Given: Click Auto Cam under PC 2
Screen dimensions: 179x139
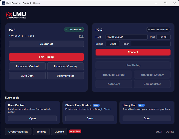Looking at the screenshot, I should 114,84.
